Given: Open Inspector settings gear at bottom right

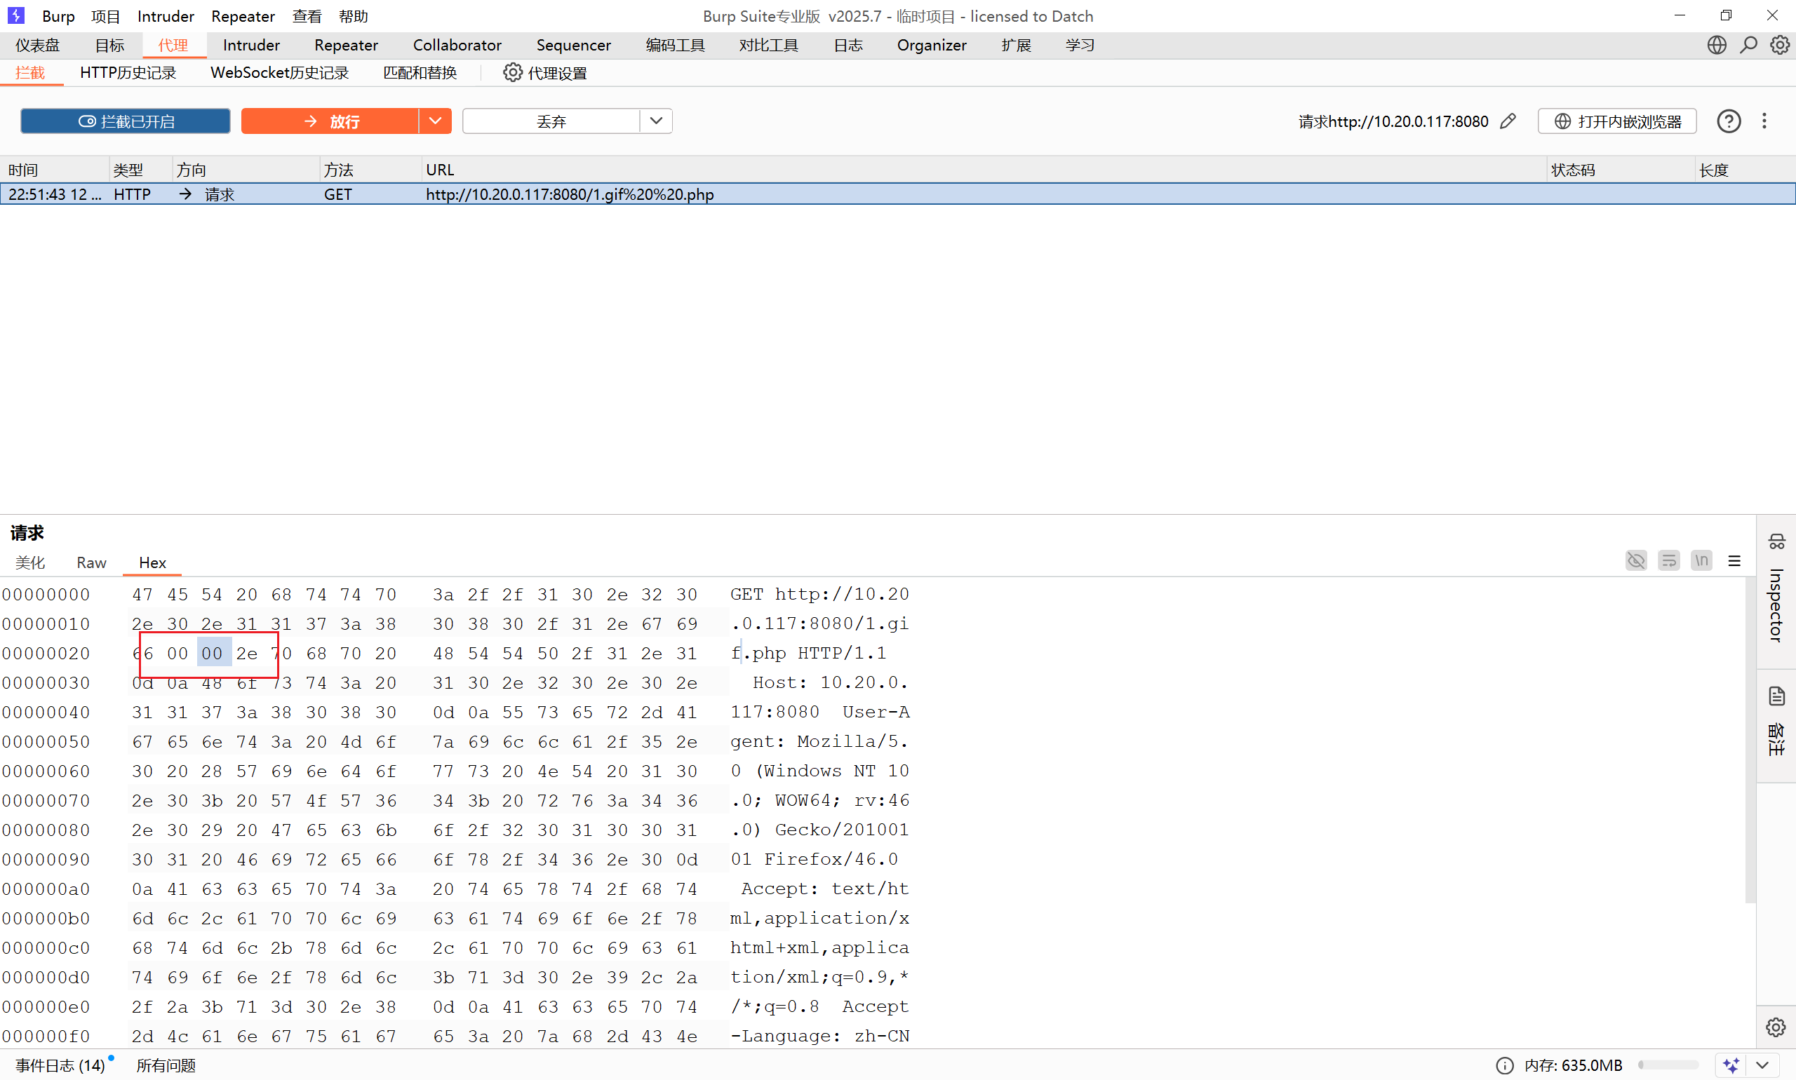Looking at the screenshot, I should click(1776, 1027).
